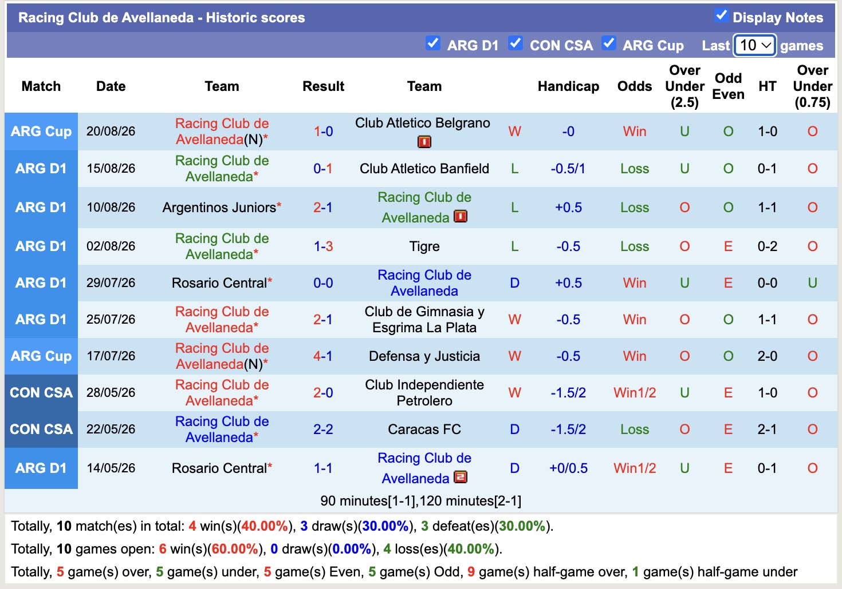Click ARG Cup label on 17/07/26 row
Screen dimensions: 842x589
(x=41, y=356)
